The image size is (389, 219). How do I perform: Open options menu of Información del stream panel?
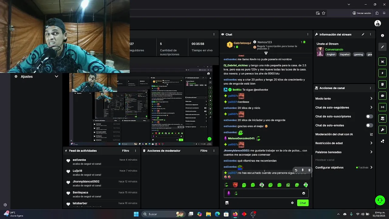(370, 34)
